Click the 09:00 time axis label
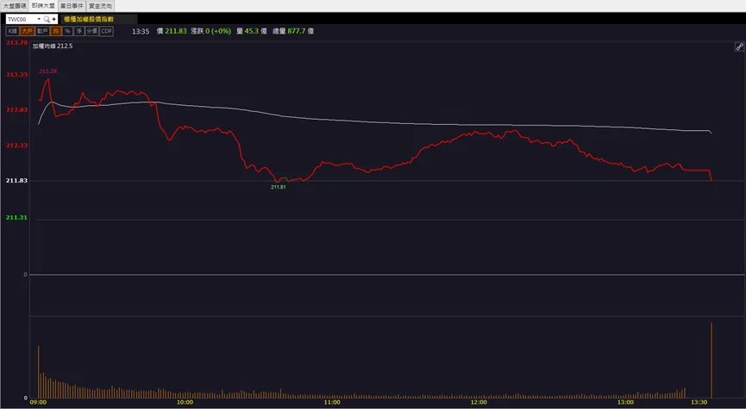 coord(38,402)
